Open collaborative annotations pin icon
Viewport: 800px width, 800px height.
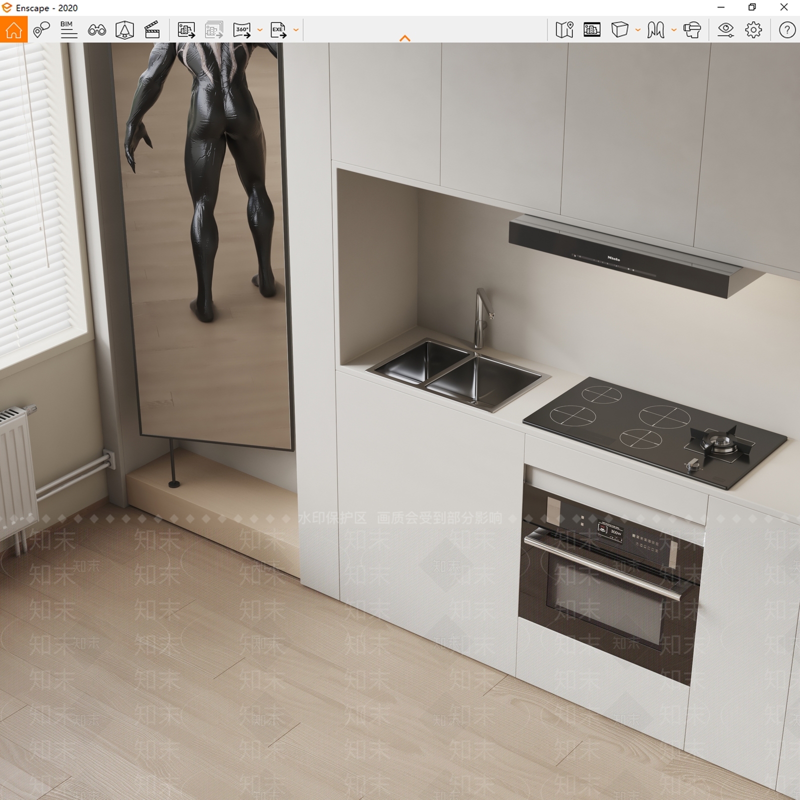point(41,30)
